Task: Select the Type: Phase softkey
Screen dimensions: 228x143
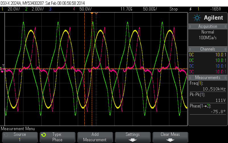Action: tap(58, 137)
